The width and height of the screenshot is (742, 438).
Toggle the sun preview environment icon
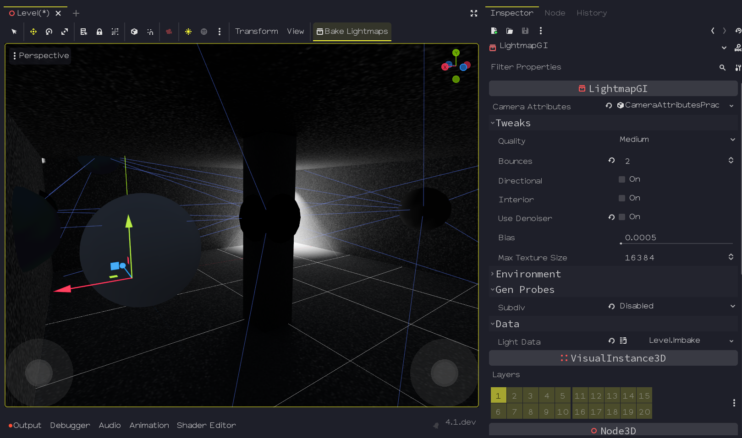pyautogui.click(x=188, y=32)
